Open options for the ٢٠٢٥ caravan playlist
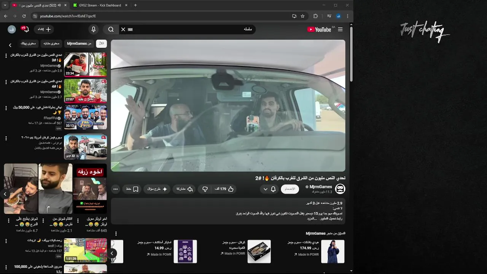This screenshot has width=487, height=274. (6, 138)
